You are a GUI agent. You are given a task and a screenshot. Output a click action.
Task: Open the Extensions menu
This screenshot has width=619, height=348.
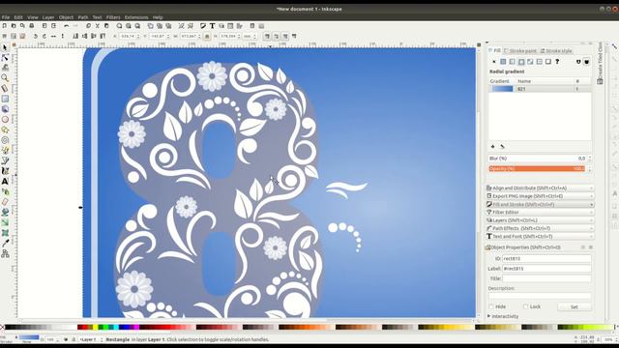click(136, 17)
